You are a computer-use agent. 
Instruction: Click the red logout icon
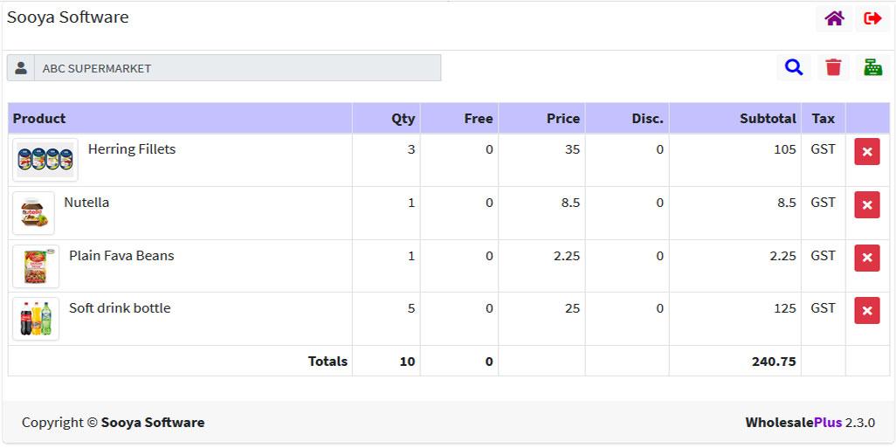[872, 18]
